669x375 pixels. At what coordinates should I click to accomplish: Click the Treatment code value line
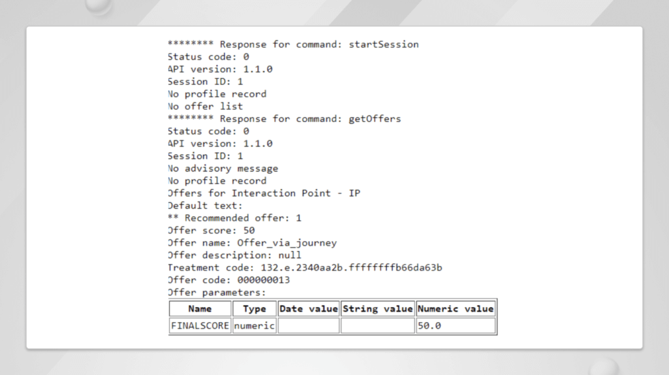coord(305,268)
